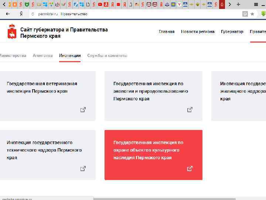This screenshot has width=266, height=200.
Task: Reload the page with the refresh icon
Action: [x=33, y=14]
